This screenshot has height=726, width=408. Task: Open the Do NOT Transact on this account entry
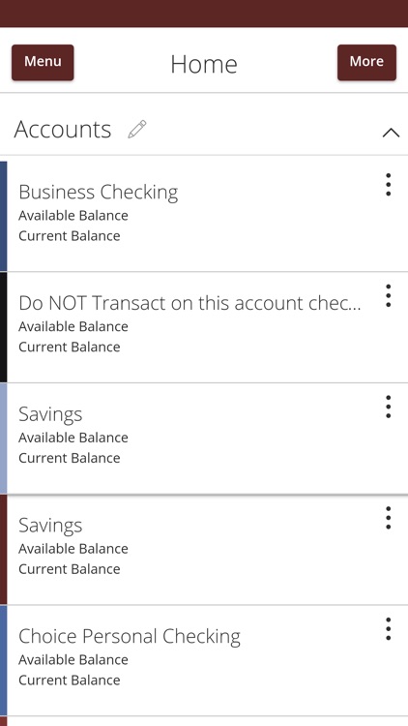click(x=189, y=303)
